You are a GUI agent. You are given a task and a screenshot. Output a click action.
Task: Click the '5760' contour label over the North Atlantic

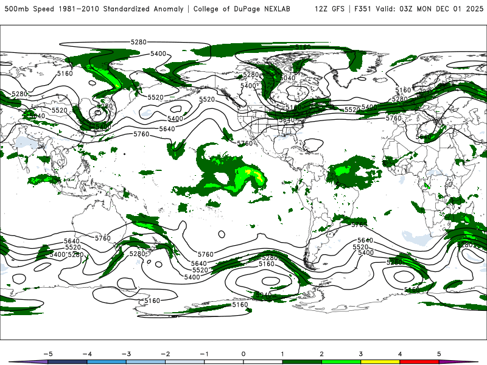[x=393, y=118]
